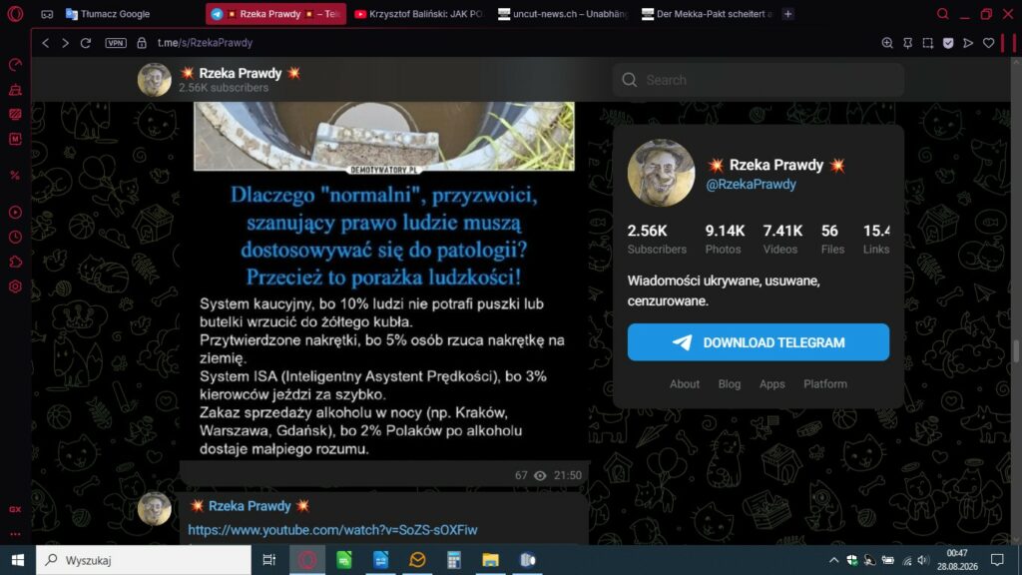This screenshot has height=575, width=1022.
Task: Open the M chip sidebar icon
Action: click(x=15, y=139)
